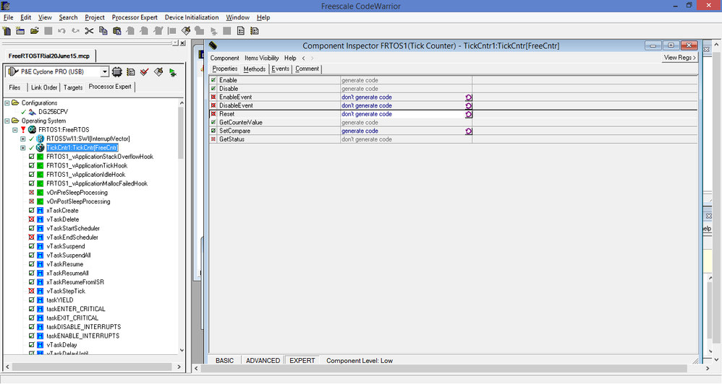Click the close X icon on project panel
Image resolution: width=722 pixels, height=384 pixels.
click(x=182, y=43)
